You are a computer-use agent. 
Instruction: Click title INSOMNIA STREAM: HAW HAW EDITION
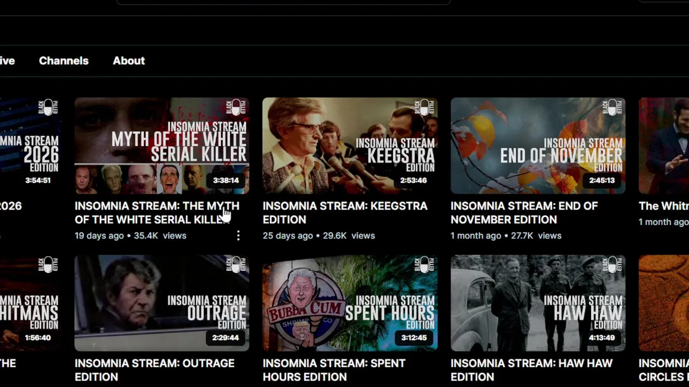(x=531, y=370)
